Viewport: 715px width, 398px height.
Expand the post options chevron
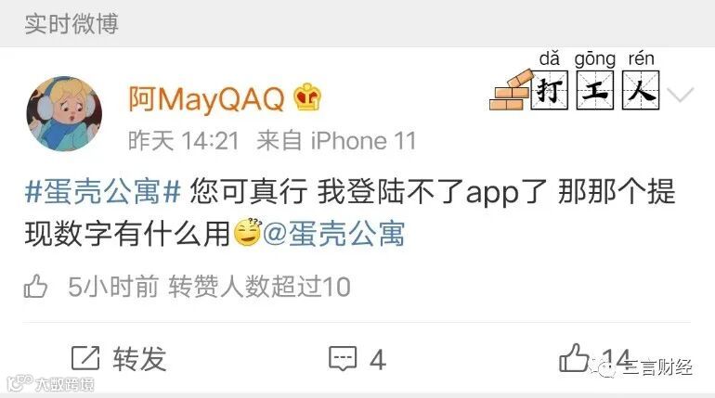(x=680, y=95)
